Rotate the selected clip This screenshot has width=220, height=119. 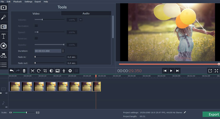tap(39, 71)
